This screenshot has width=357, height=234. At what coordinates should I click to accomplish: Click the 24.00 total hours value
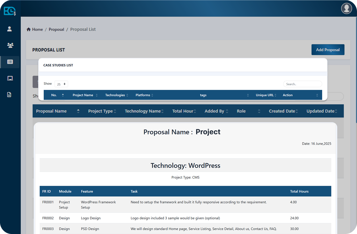pos(294,218)
